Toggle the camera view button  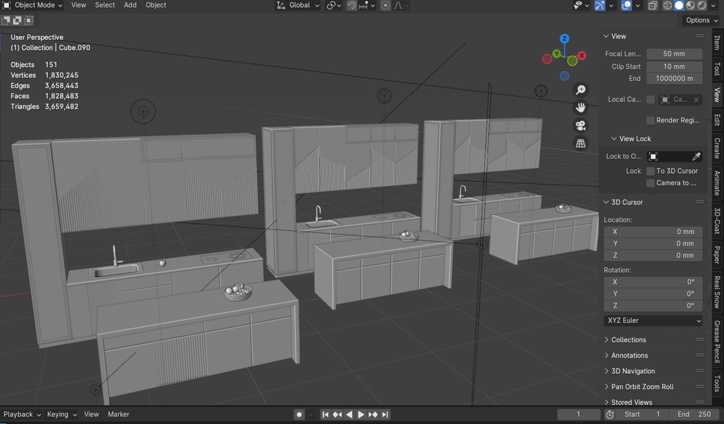click(x=581, y=126)
